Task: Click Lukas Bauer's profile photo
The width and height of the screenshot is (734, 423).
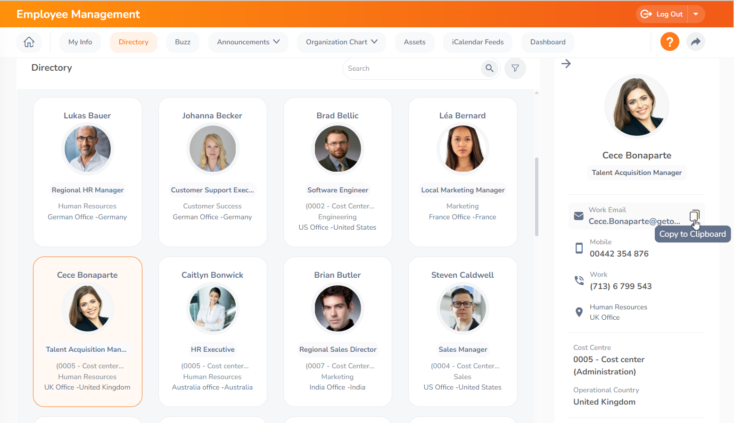Action: tap(88, 149)
